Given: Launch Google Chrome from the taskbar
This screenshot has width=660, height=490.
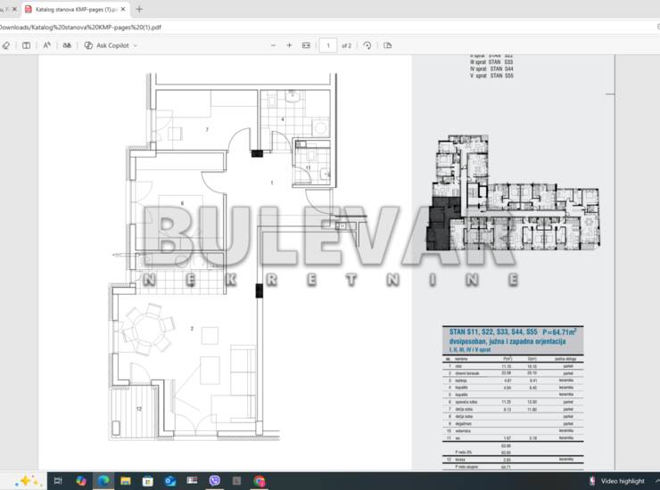Looking at the screenshot, I should coord(259,480).
